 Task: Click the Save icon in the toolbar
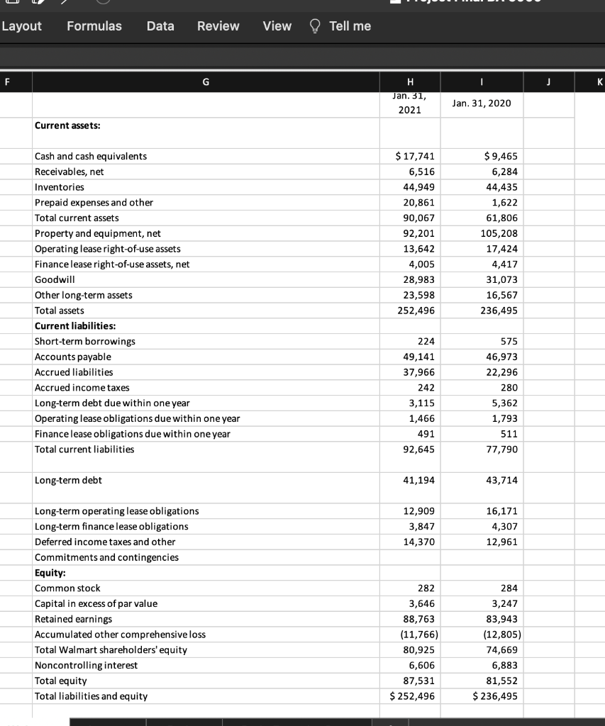(x=13, y=4)
